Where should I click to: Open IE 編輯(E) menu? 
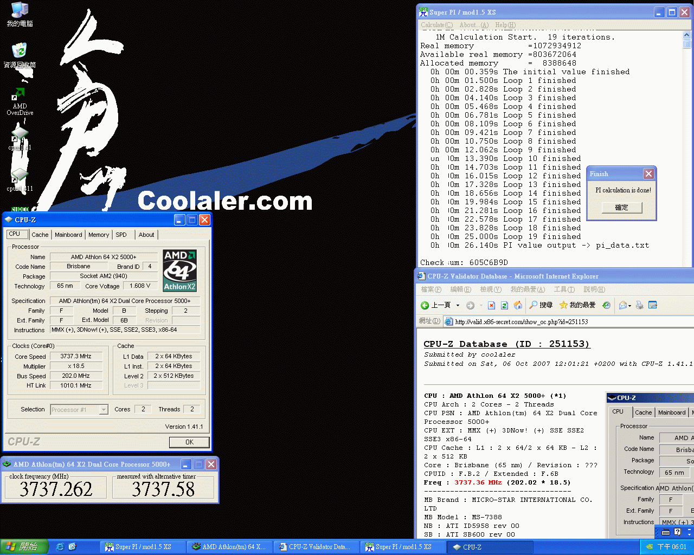pyautogui.click(x=460, y=289)
